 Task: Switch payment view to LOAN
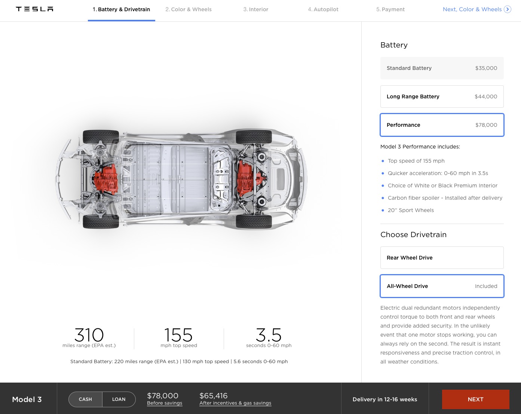(x=119, y=399)
